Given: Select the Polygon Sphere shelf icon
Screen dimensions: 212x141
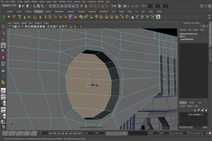Looking at the screenshot, I should pyautogui.click(x=9, y=17).
